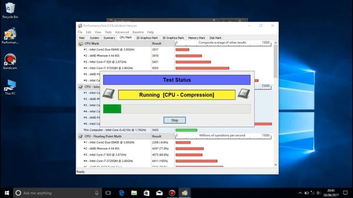353x198 pixels.
Task: Click the green This Computer result bar
Action: [x=186, y=130]
